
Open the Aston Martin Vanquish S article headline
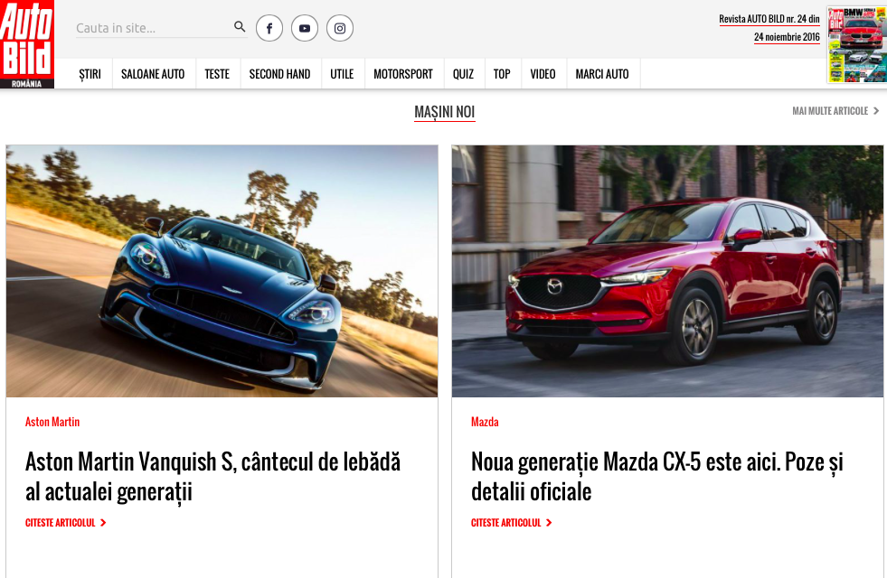212,476
